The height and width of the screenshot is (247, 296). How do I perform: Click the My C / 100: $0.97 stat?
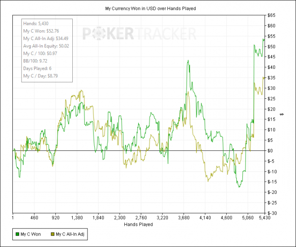40,54
